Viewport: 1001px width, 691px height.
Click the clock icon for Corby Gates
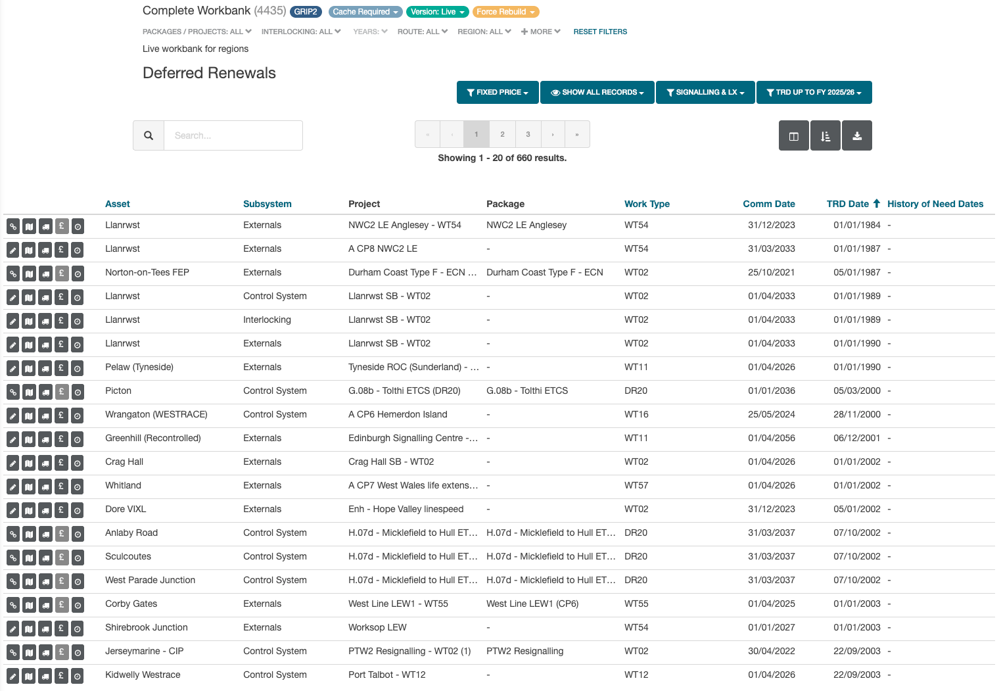click(78, 605)
